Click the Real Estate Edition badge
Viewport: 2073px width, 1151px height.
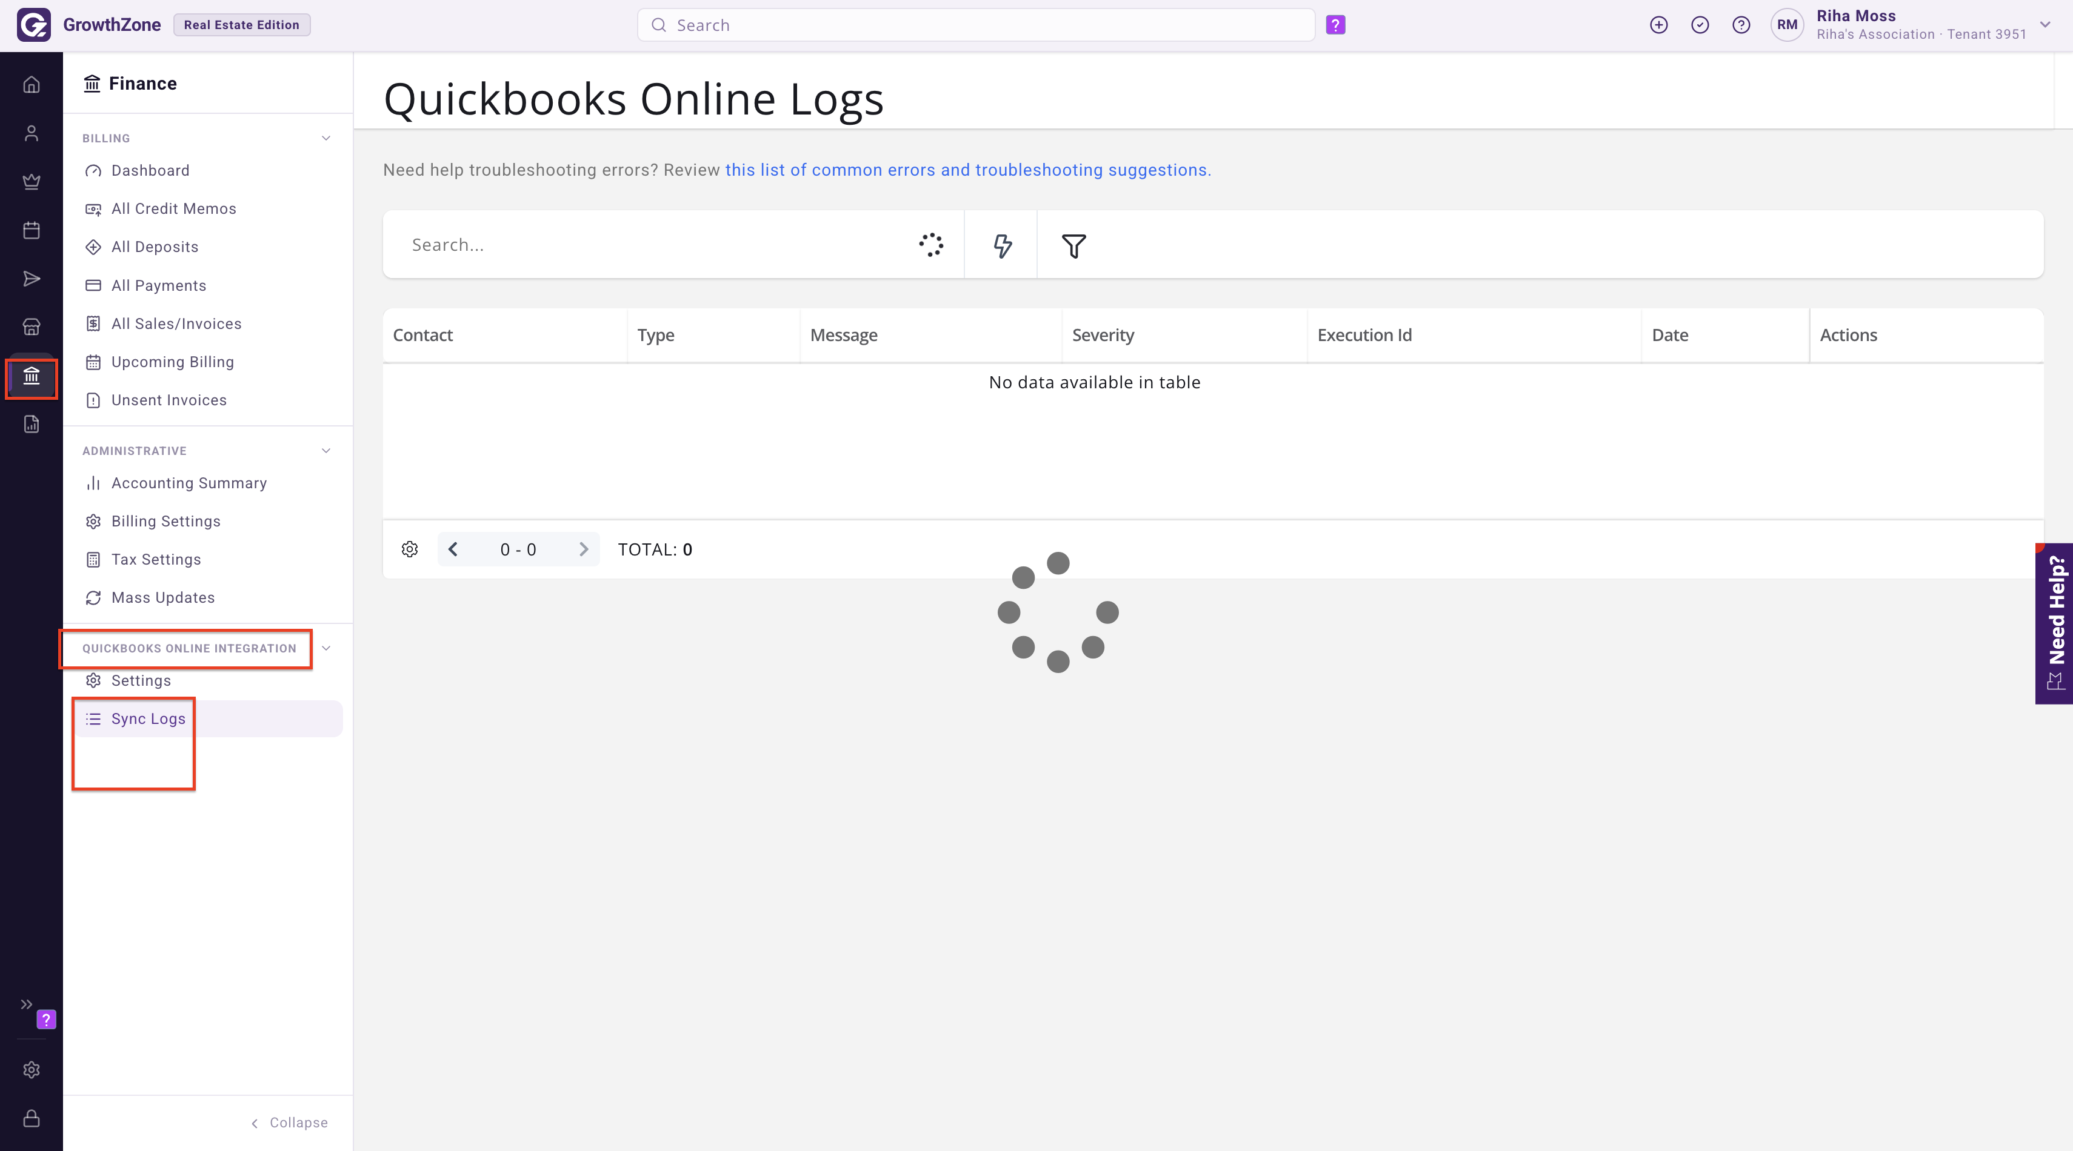pos(241,25)
